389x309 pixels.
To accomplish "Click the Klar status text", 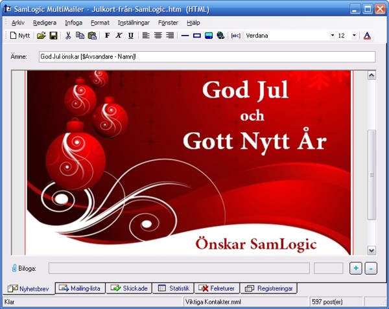I will coord(10,302).
